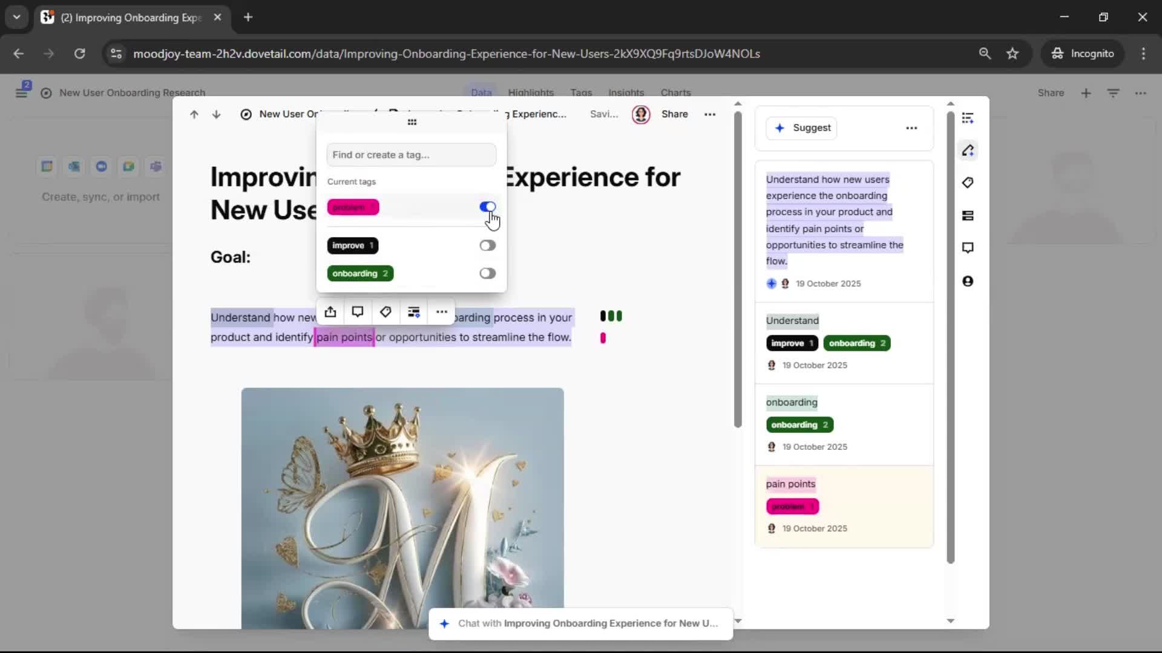Go to the previous note with up arrow
Viewport: 1162px width, 653px height.
[194, 114]
